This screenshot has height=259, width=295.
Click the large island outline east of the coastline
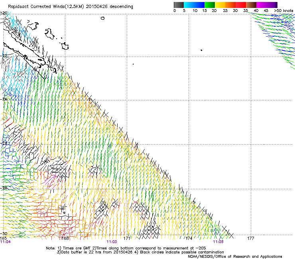pos(49,33)
